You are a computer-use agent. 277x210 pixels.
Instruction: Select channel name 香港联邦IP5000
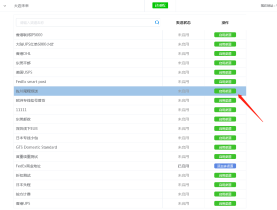point(29,35)
